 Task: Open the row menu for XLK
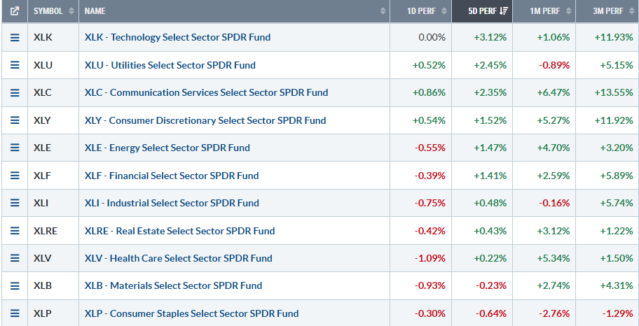(x=15, y=37)
